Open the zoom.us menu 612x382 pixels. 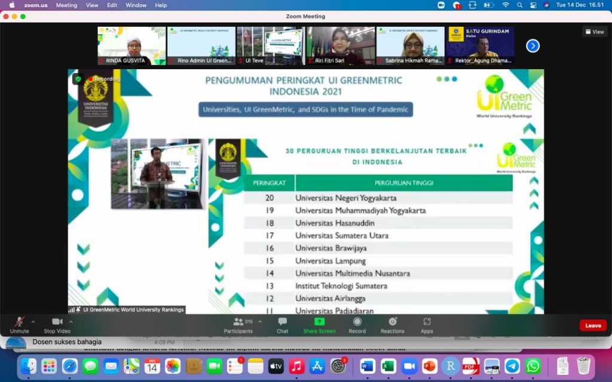[x=35, y=5]
